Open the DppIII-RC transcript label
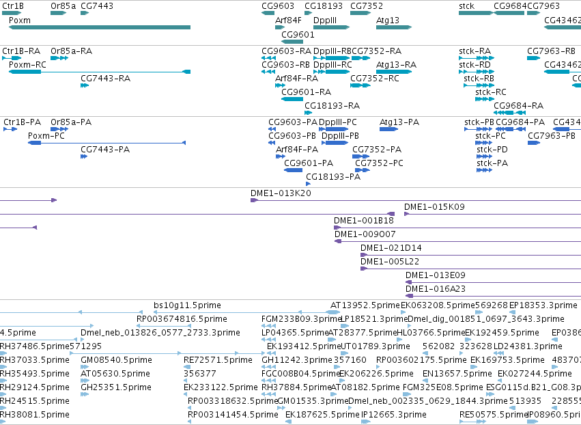Image resolution: width=581 pixels, height=425 pixels. coord(332,65)
